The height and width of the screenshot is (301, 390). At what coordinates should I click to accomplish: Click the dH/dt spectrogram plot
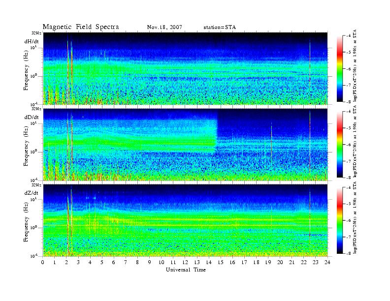pyautogui.click(x=185, y=68)
